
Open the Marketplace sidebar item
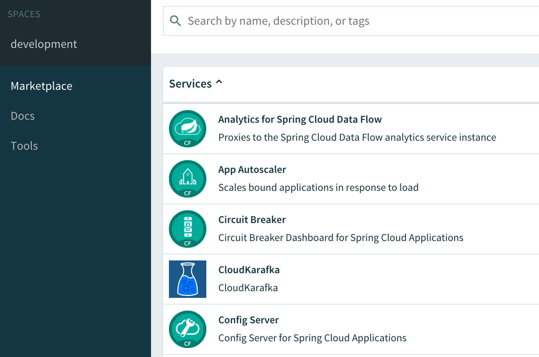[x=41, y=86]
